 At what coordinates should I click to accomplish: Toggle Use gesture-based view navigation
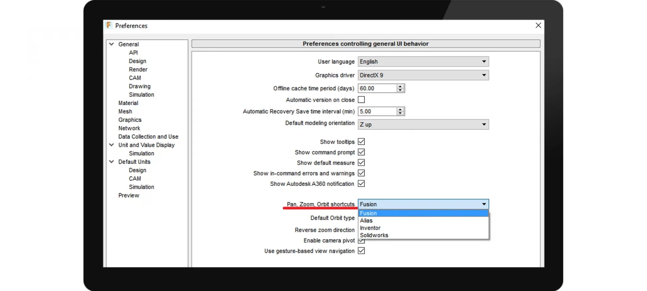click(361, 251)
